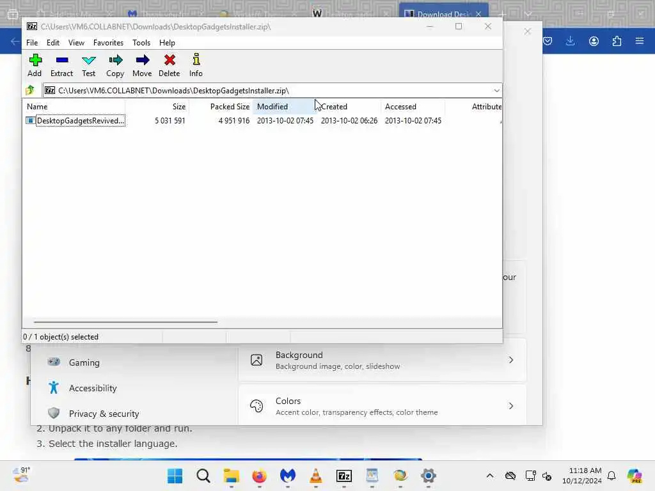
Task: Extract files with the Extract toolbar icon
Action: (62, 65)
